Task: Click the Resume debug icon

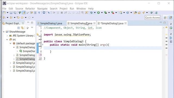Action: (x=54, y=13)
